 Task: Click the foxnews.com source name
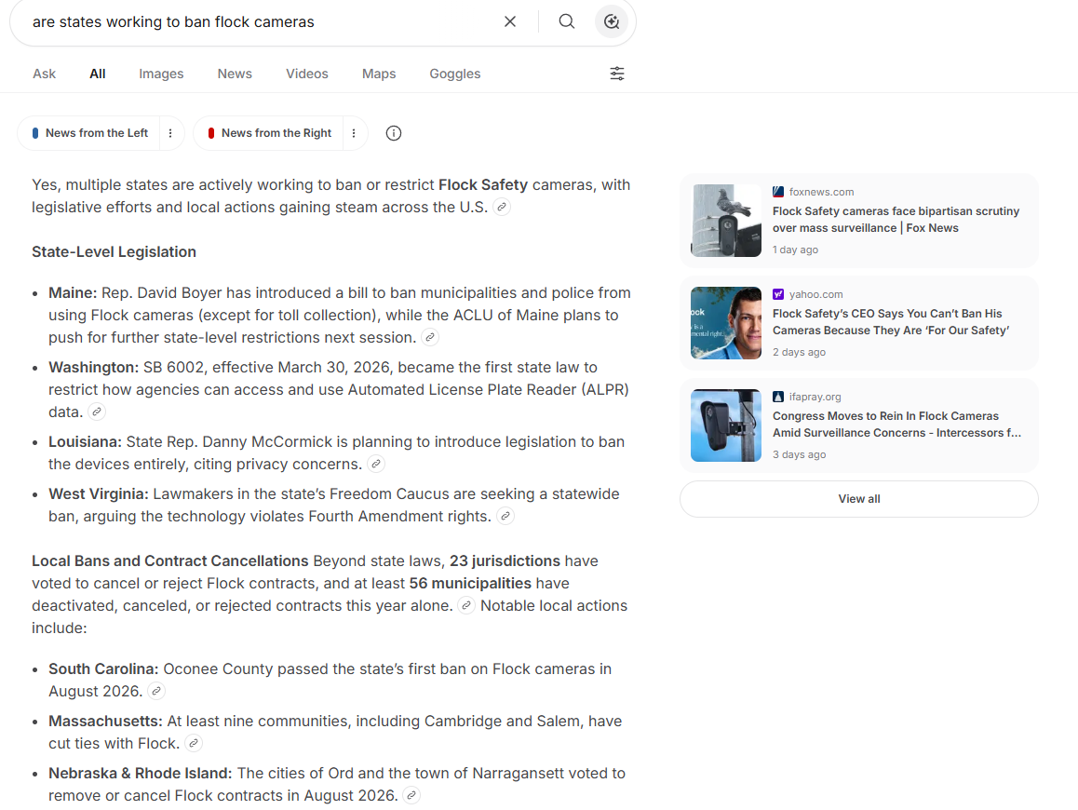pos(822,192)
